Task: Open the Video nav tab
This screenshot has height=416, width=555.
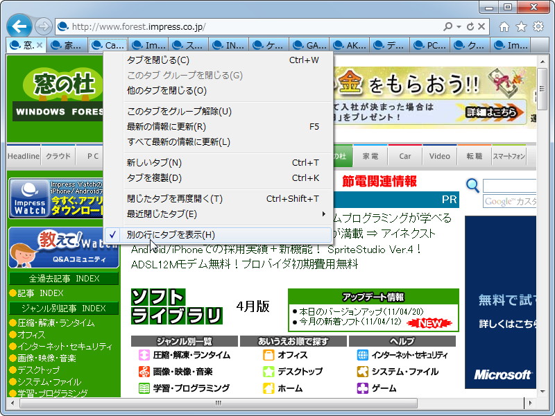Action: (x=440, y=156)
